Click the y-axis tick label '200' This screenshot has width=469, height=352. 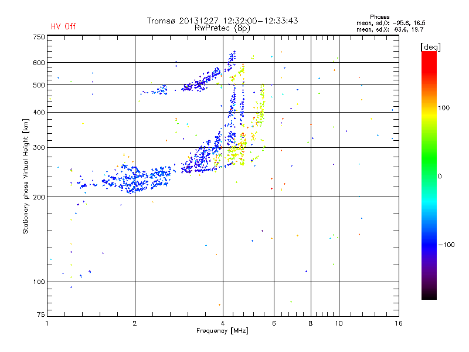[x=39, y=197]
